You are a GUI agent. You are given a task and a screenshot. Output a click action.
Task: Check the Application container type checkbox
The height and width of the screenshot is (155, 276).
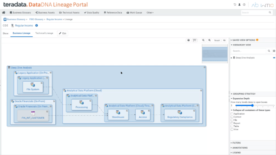click(232, 114)
